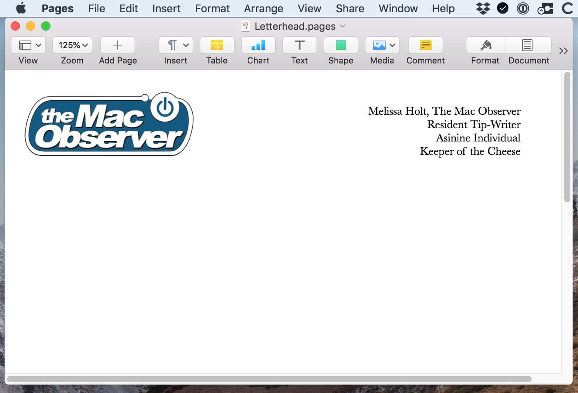578x393 pixels.
Task: Open the 125% Zoom dropdown
Action: [x=72, y=45]
